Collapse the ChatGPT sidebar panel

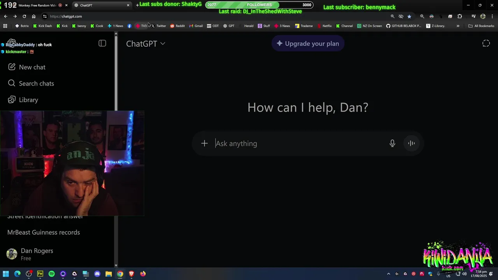[102, 44]
